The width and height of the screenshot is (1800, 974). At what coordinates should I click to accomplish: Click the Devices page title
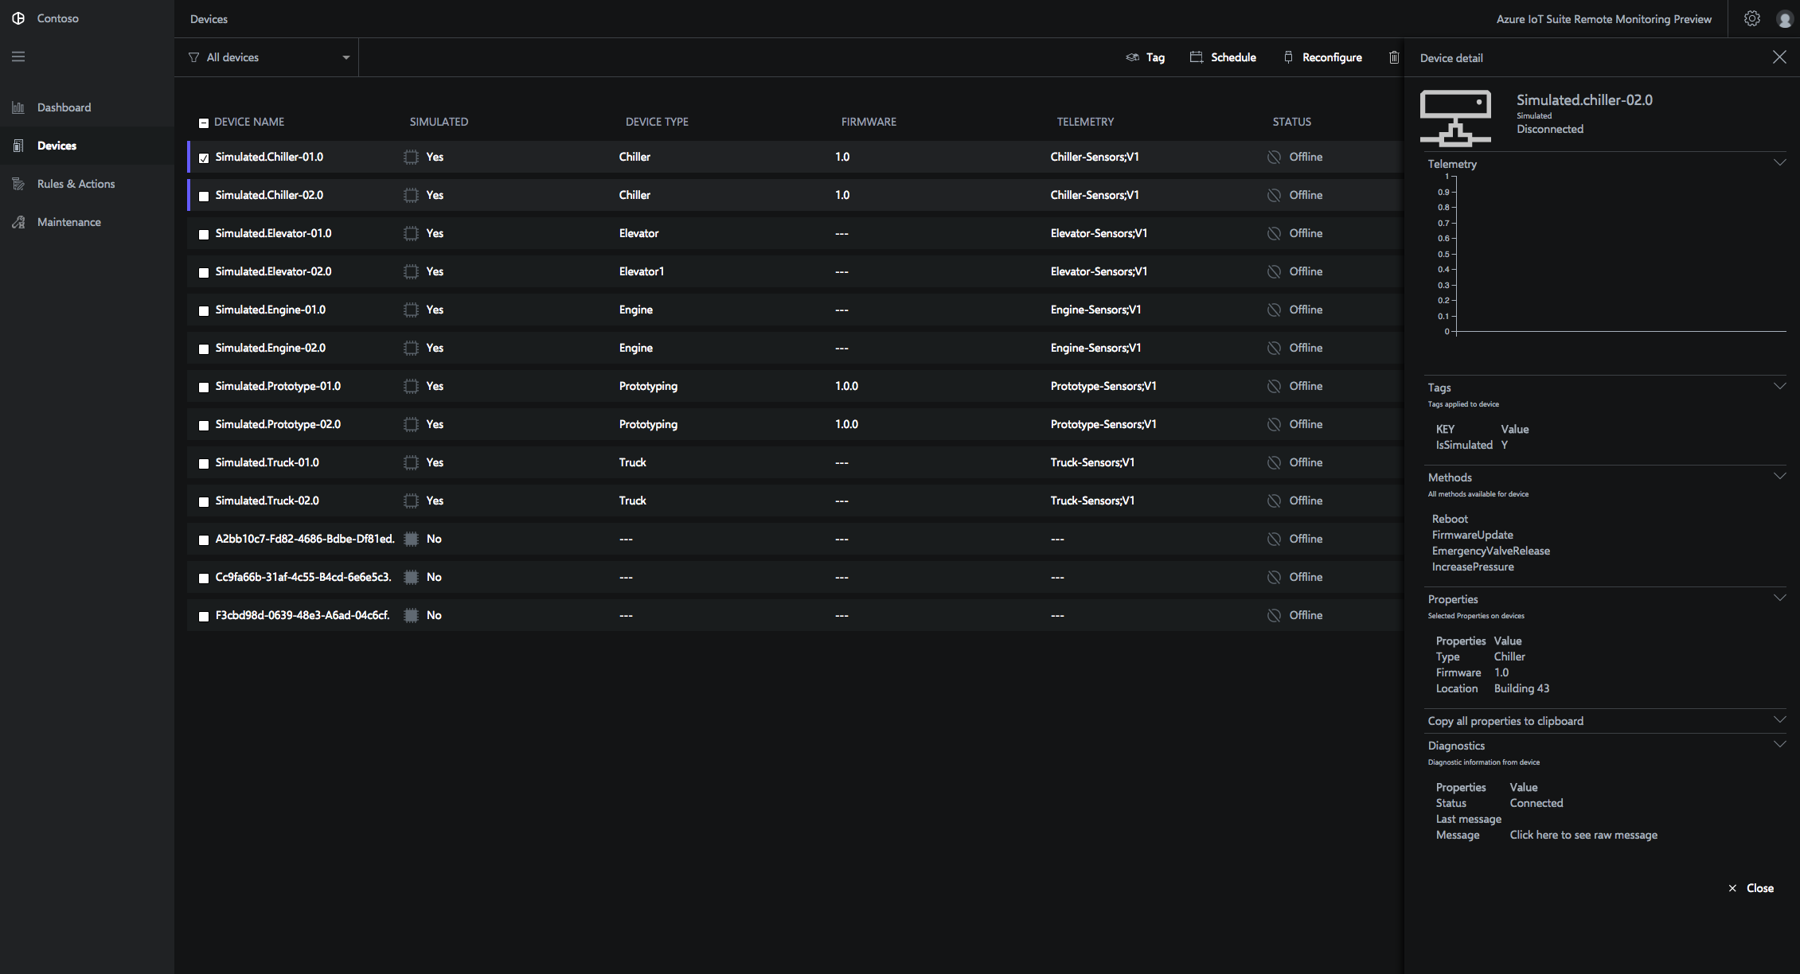(209, 18)
